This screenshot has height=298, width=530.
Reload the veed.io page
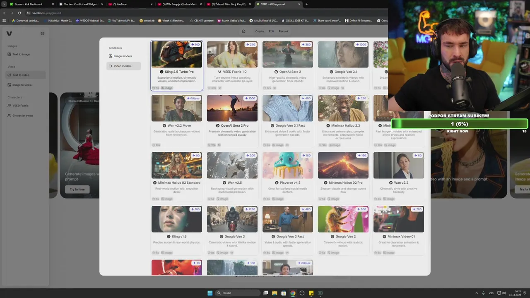(x=19, y=13)
